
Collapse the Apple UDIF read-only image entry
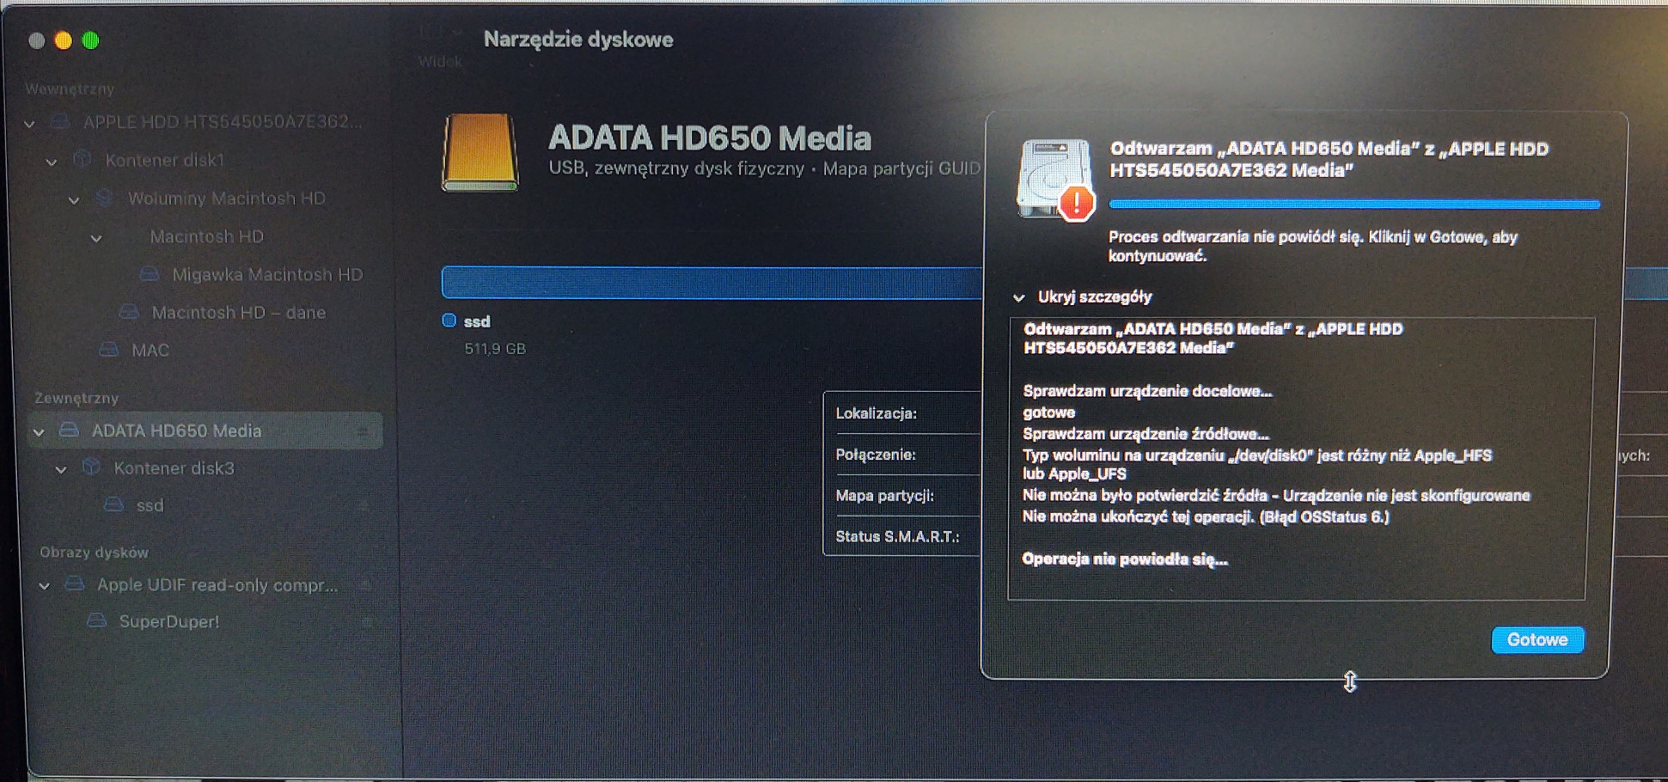tap(47, 584)
